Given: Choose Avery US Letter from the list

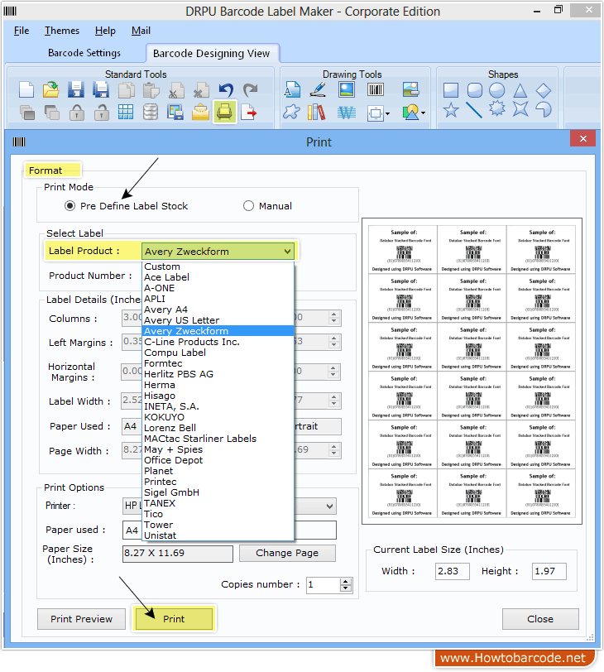Looking at the screenshot, I should pyautogui.click(x=182, y=320).
